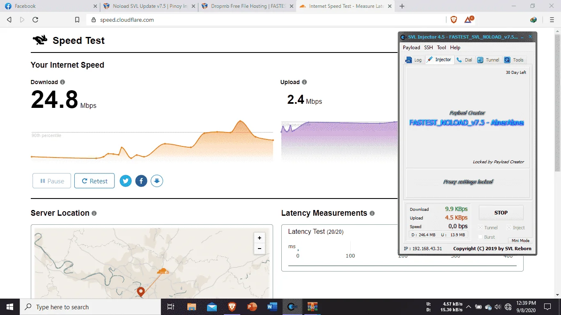
Task: Open Task View on the taskbar
Action: [x=171, y=307]
